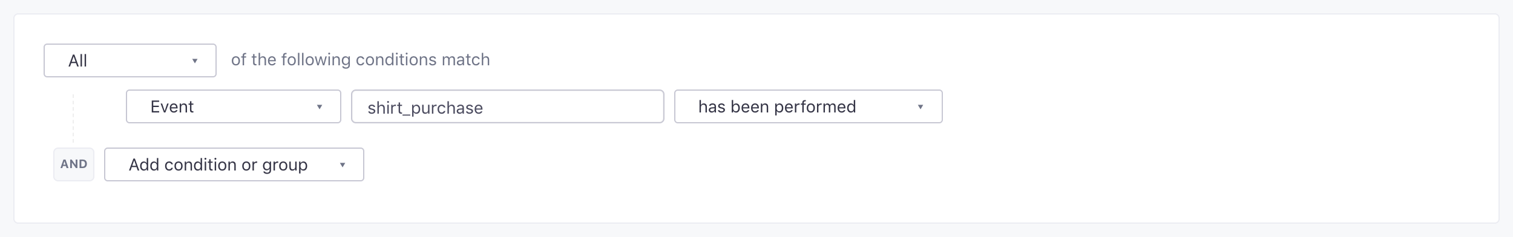Click the caret arrow in the All dropdown
The width and height of the screenshot is (1513, 237).
(195, 61)
